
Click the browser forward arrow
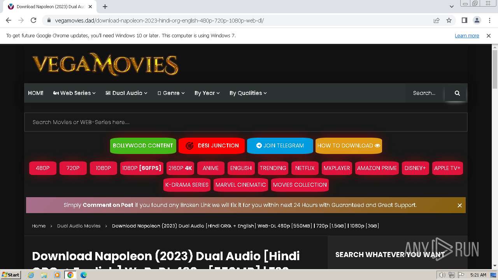[x=21, y=20]
